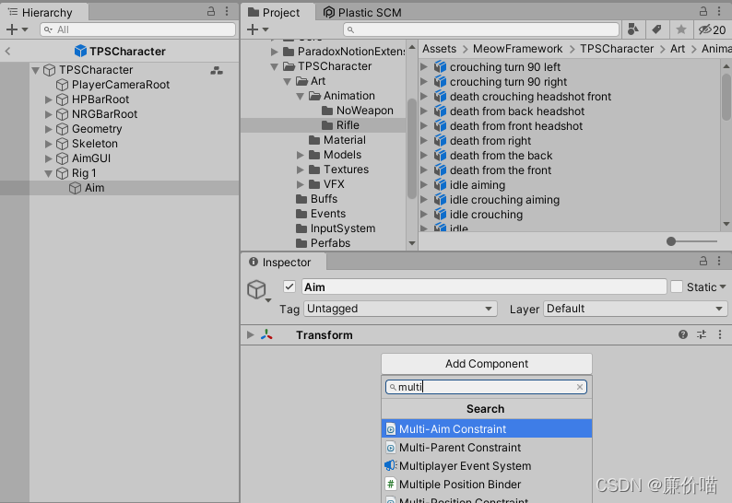Click the Project search field

(481, 29)
